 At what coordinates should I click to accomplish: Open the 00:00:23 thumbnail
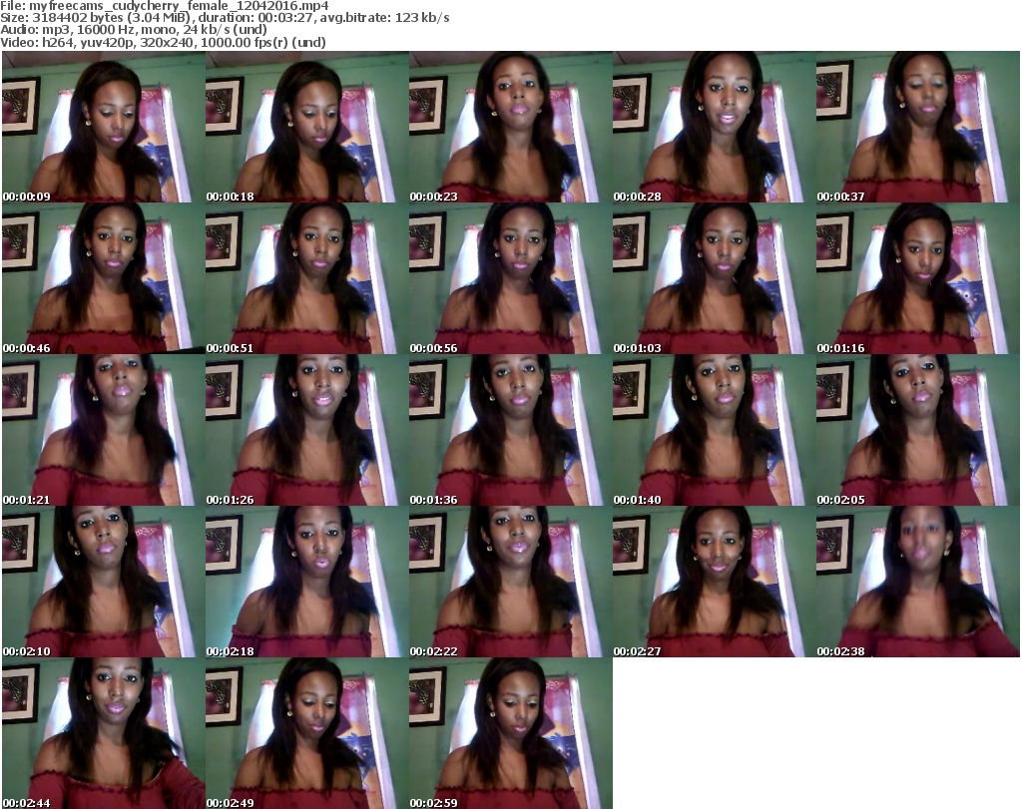(509, 128)
